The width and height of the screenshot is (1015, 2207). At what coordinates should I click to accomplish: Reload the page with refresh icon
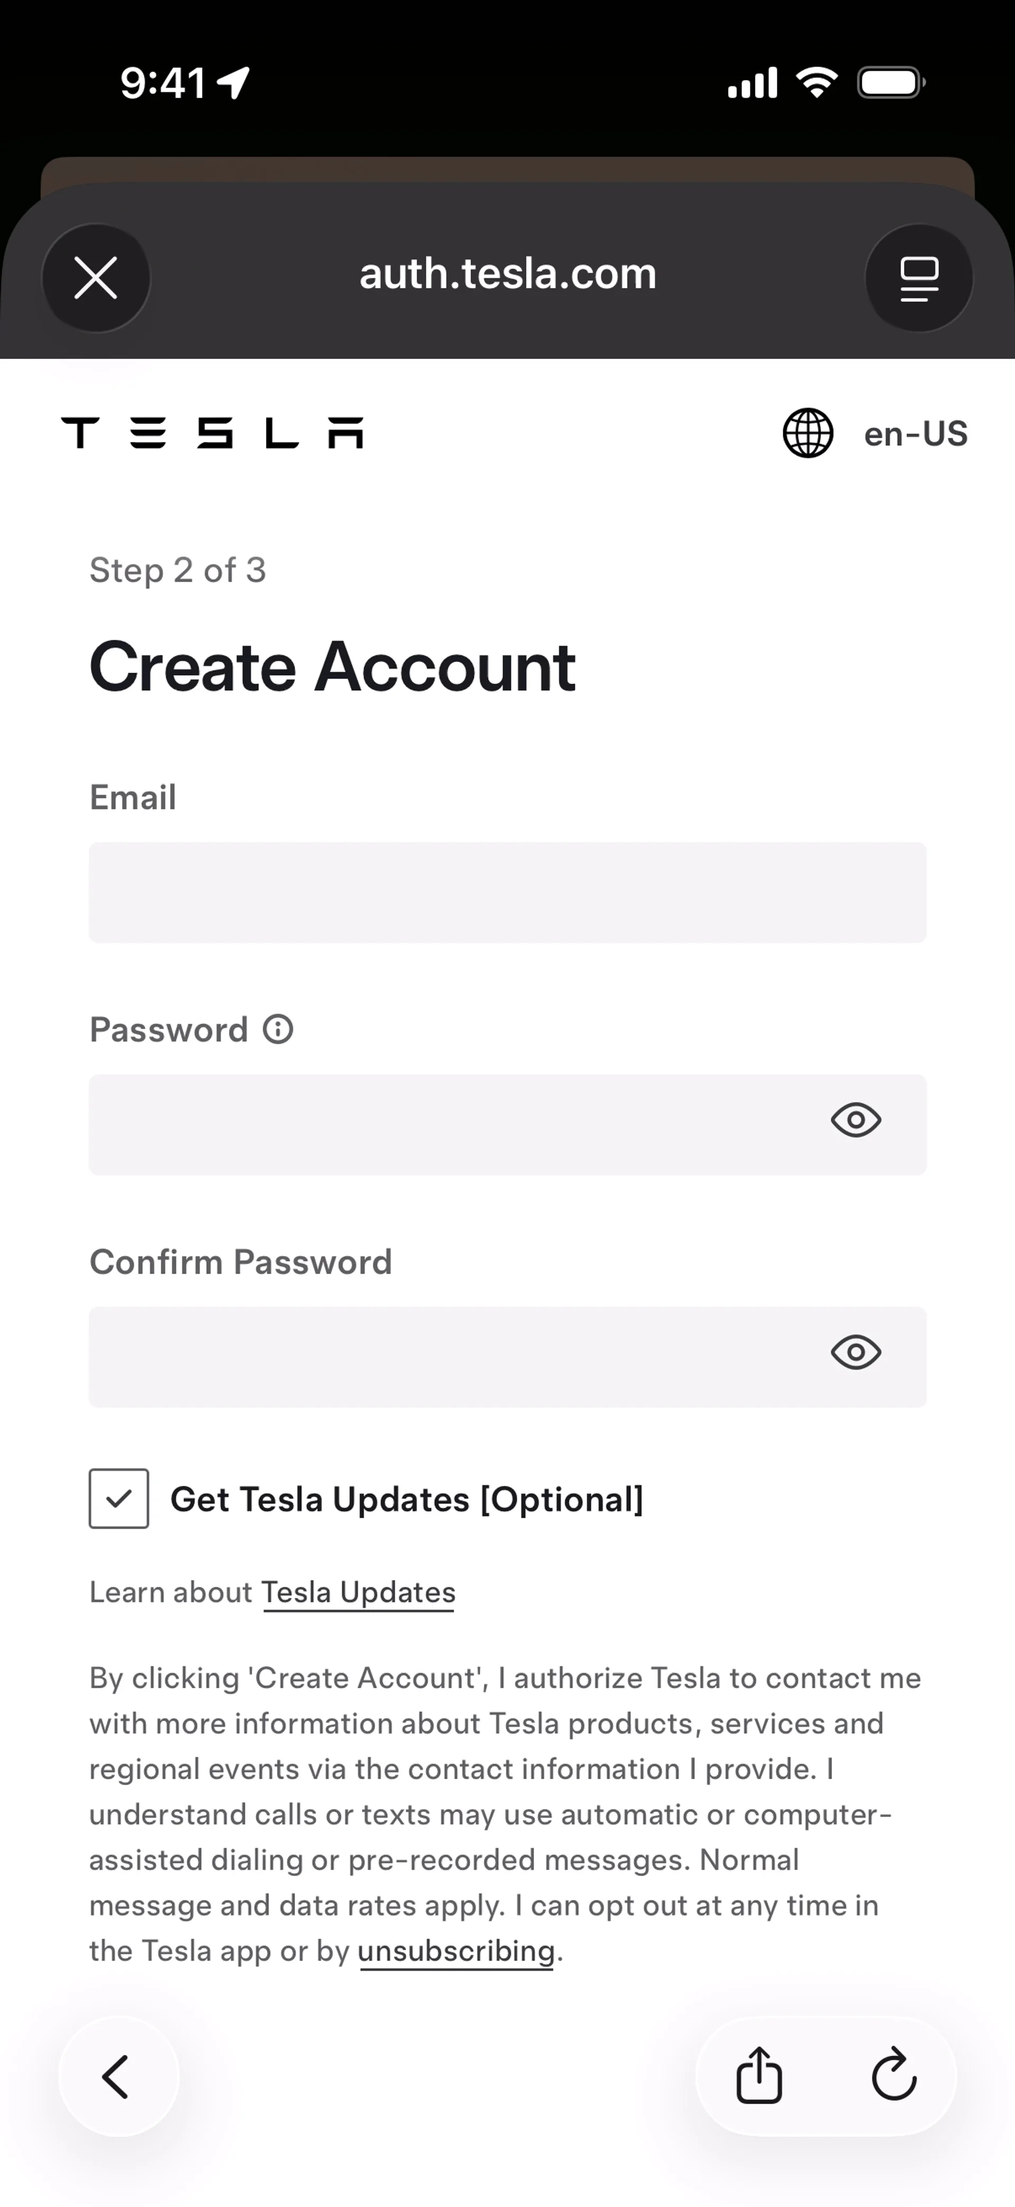893,2077
